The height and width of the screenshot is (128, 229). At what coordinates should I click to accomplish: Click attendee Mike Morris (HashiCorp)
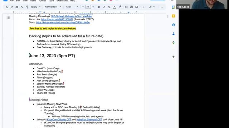click(49, 71)
